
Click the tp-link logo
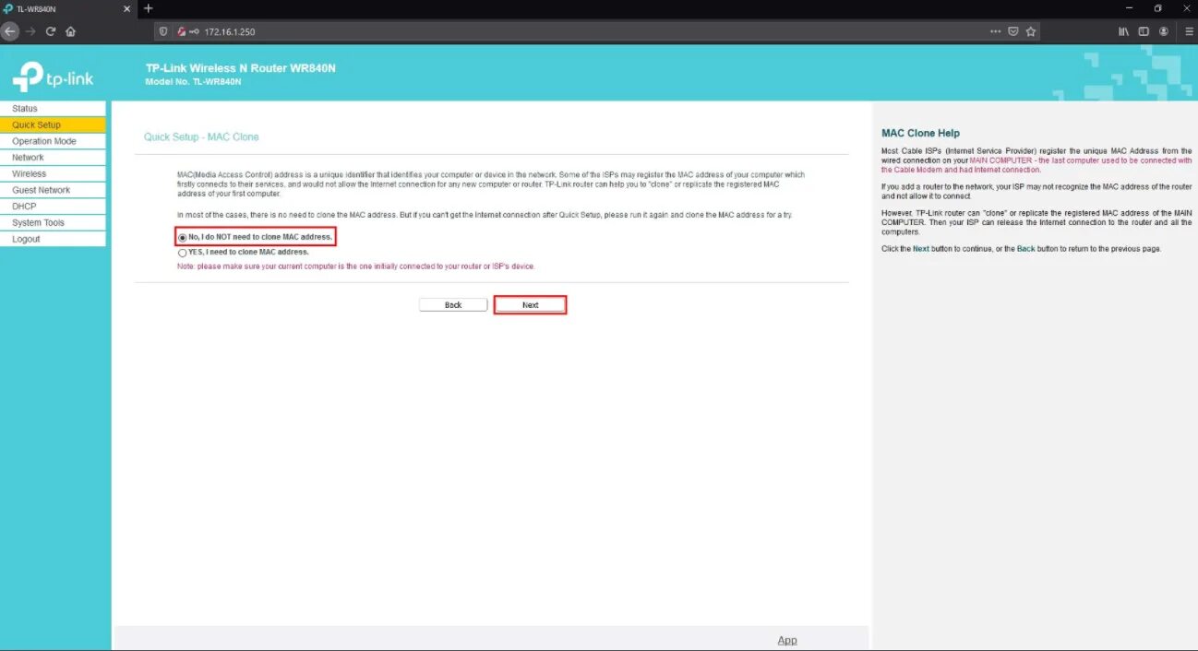pos(54,77)
